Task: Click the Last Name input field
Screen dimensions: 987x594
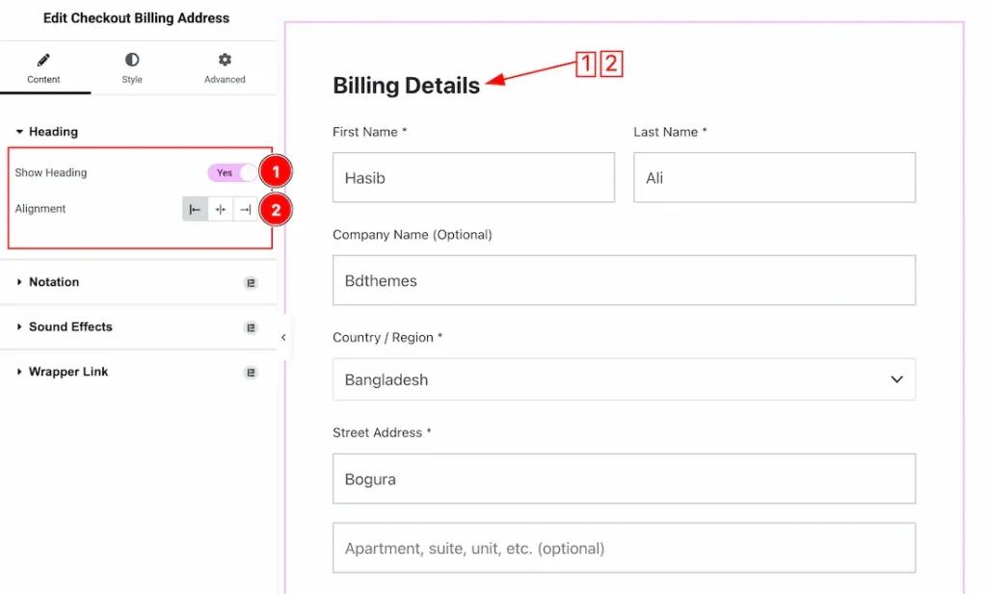Action: click(774, 178)
